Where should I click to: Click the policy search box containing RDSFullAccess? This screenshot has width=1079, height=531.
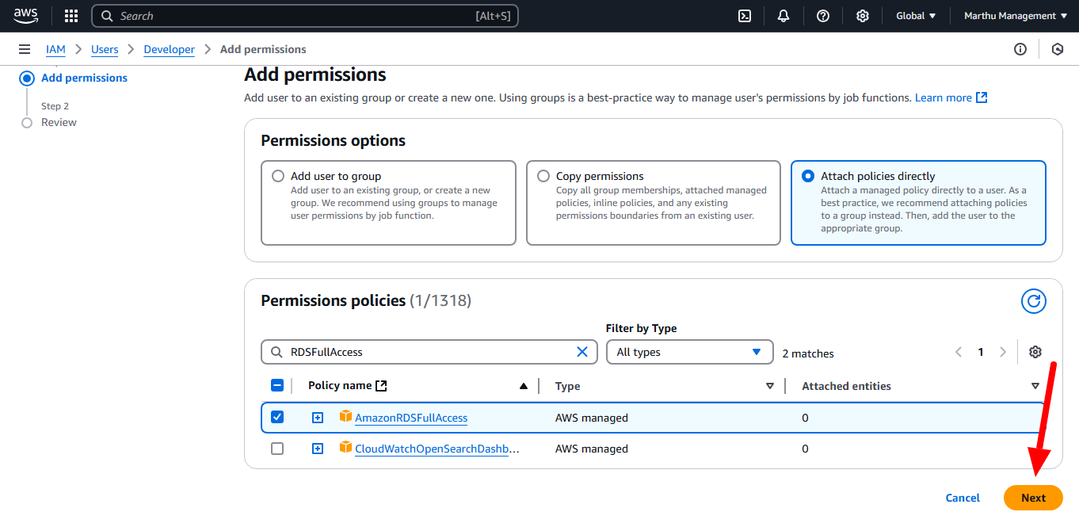coord(429,352)
